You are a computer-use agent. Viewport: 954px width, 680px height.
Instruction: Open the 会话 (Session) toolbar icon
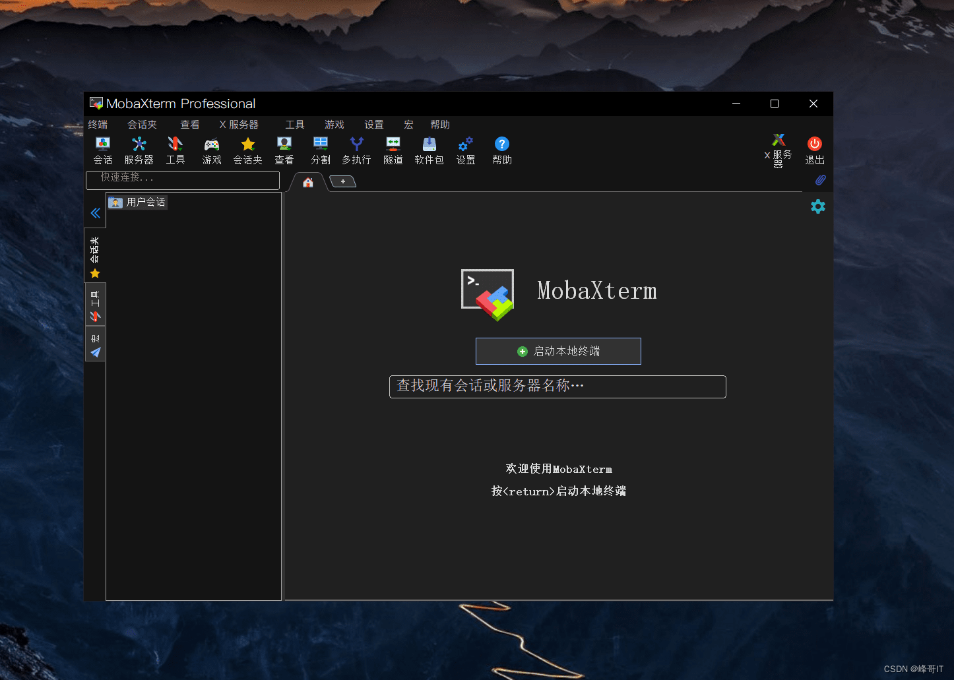click(x=103, y=150)
